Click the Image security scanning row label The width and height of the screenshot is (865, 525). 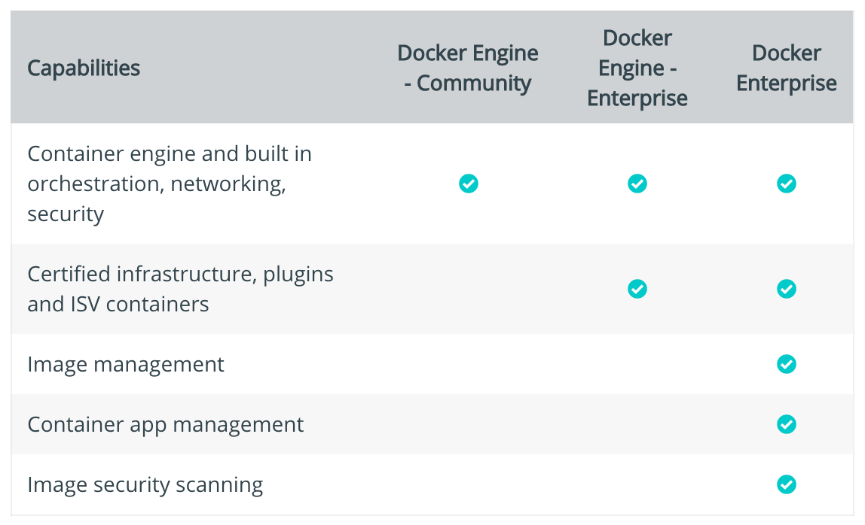(x=145, y=485)
